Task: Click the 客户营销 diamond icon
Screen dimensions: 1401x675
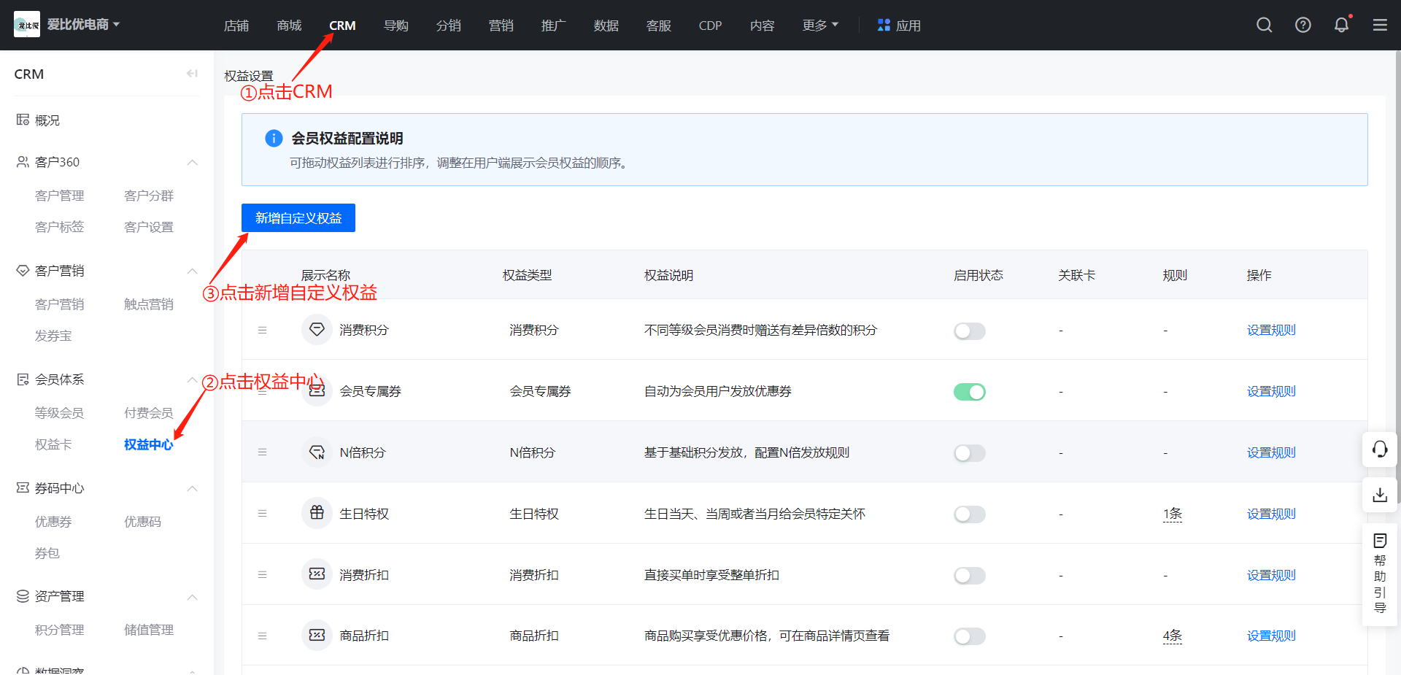Action: pyautogui.click(x=23, y=270)
